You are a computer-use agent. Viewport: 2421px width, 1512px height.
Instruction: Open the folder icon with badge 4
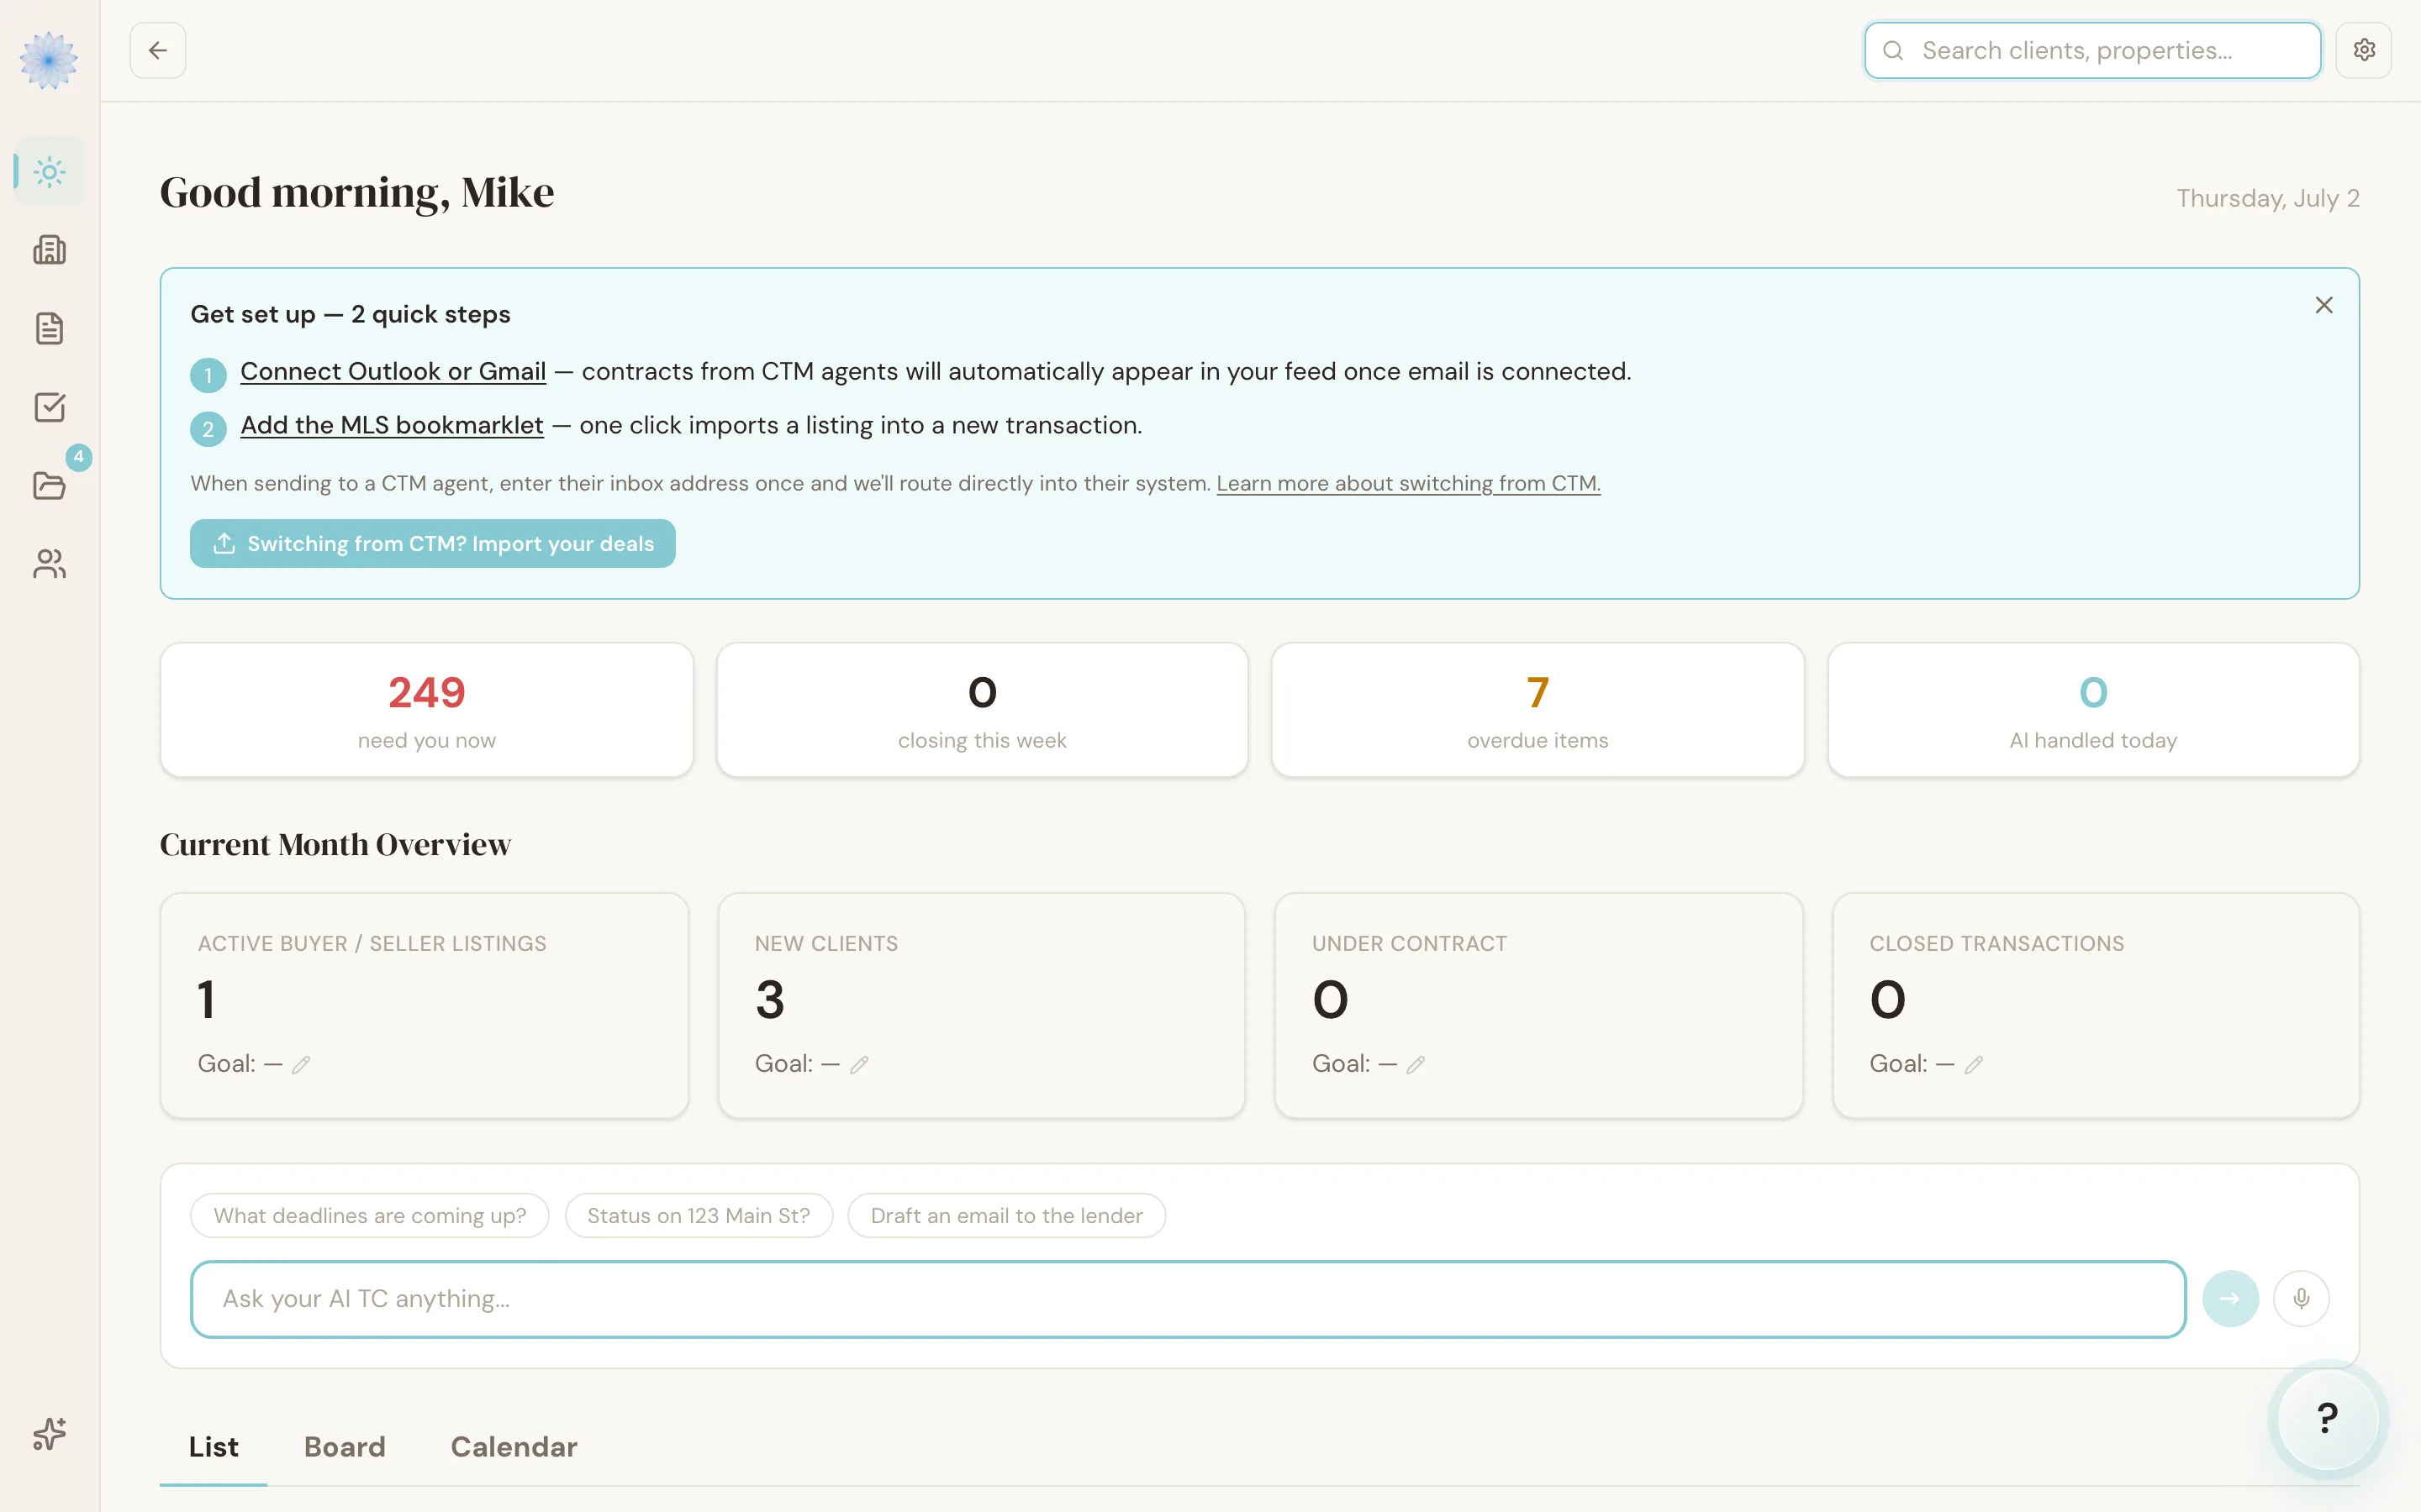click(x=49, y=485)
